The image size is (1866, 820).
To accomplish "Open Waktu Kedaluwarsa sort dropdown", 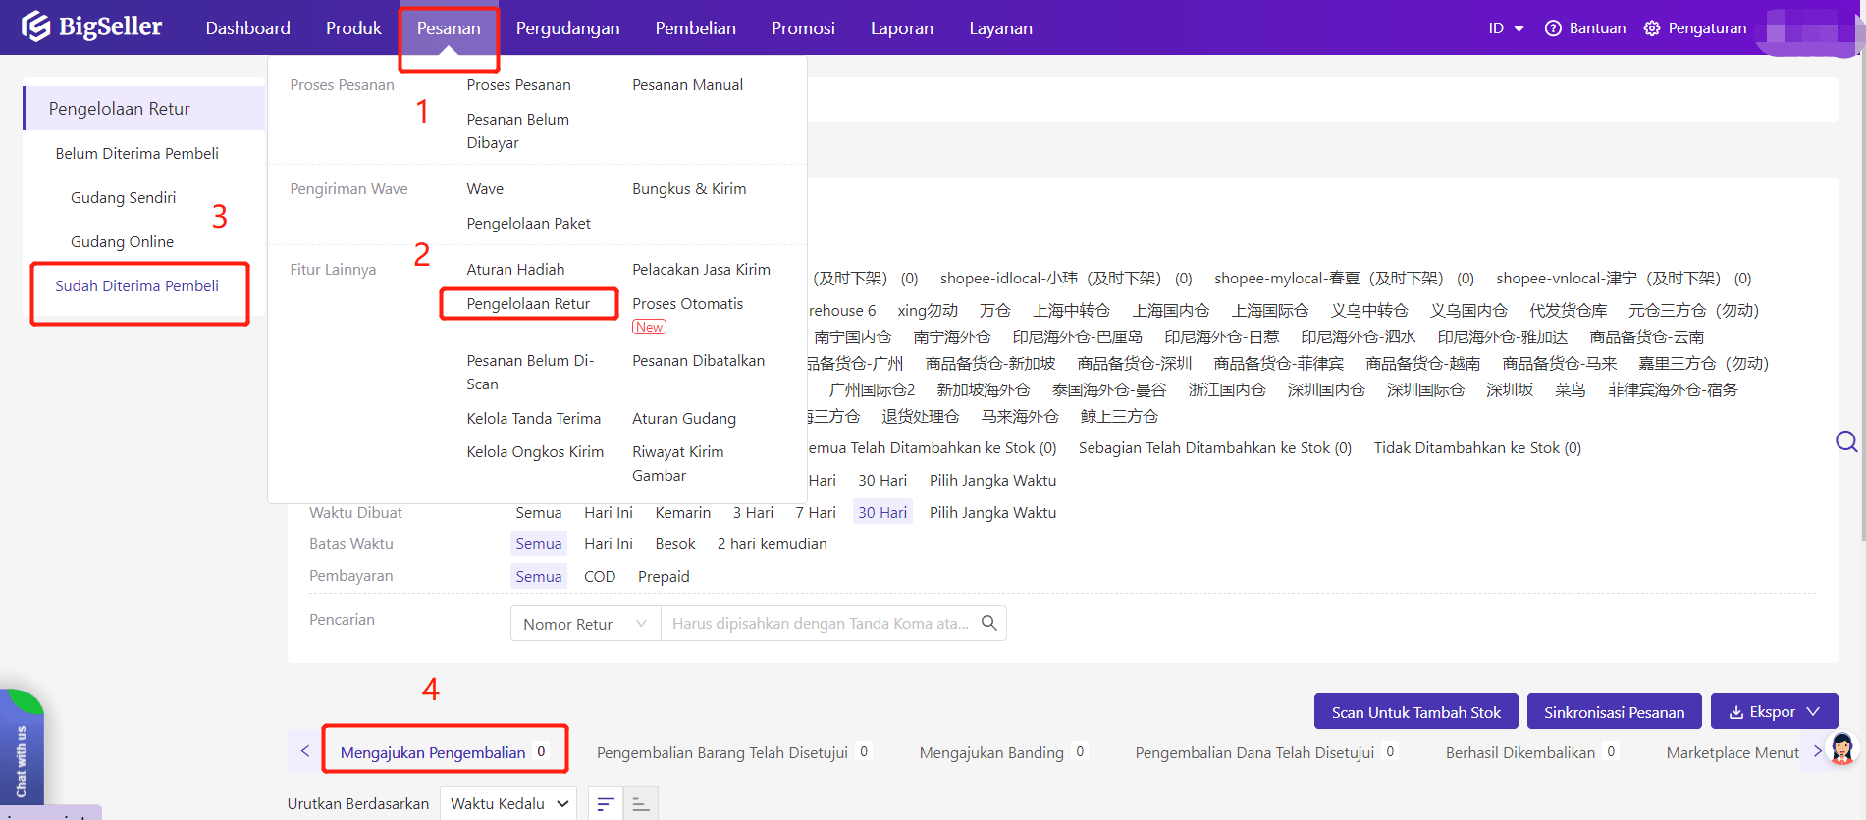I will pyautogui.click(x=507, y=803).
